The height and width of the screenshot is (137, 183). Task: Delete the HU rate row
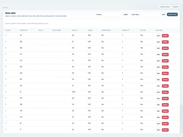click(165, 117)
